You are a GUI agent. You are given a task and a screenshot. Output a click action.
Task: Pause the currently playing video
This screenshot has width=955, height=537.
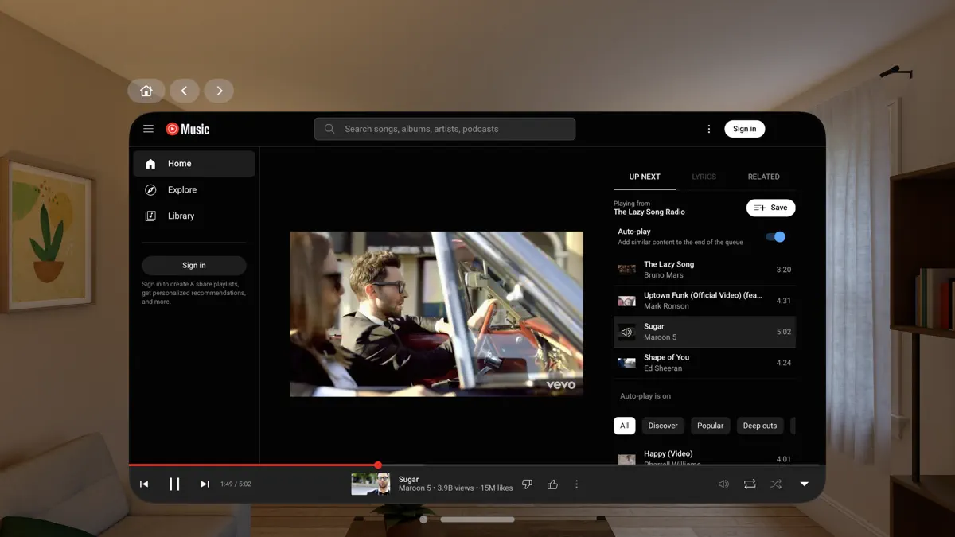[175, 484]
